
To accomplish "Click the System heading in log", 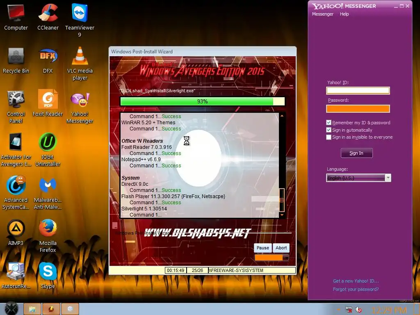I will 130,178.
